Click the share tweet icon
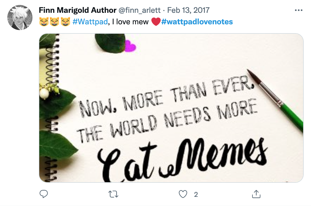The image size is (311, 206). (x=256, y=194)
